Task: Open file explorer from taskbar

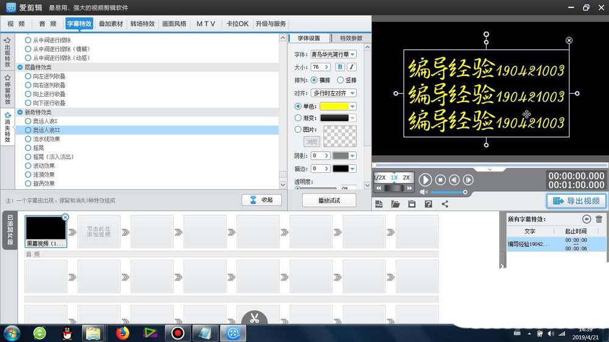Action: pyautogui.click(x=93, y=333)
